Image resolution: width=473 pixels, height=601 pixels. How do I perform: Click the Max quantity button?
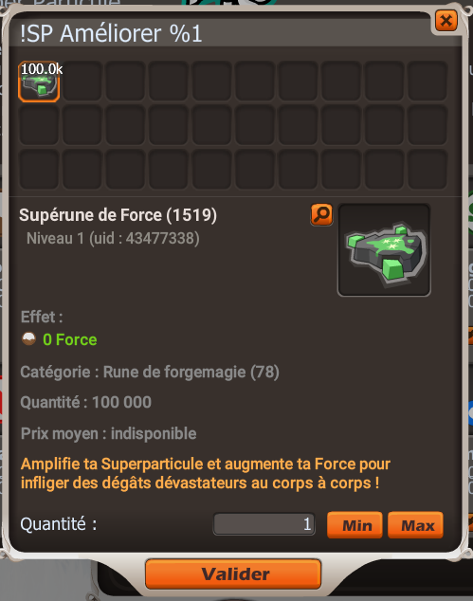coord(415,525)
